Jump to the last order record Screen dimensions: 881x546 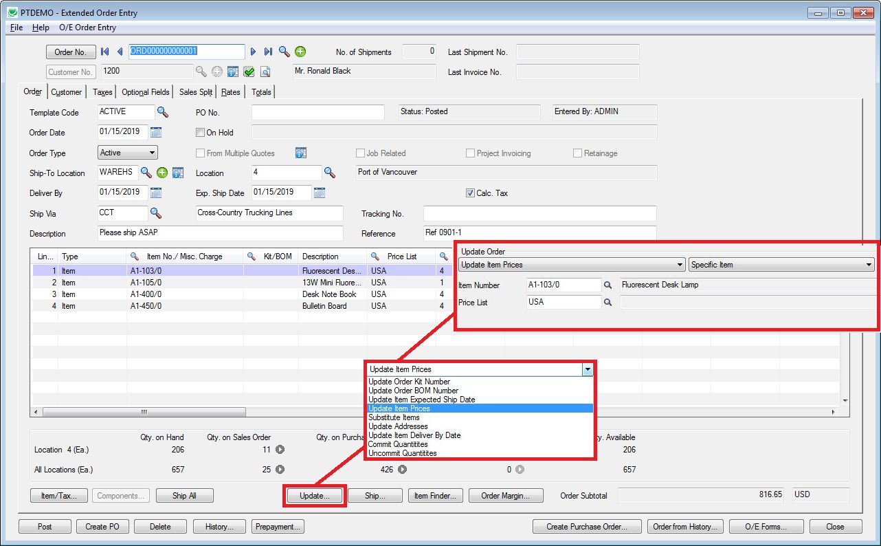268,52
